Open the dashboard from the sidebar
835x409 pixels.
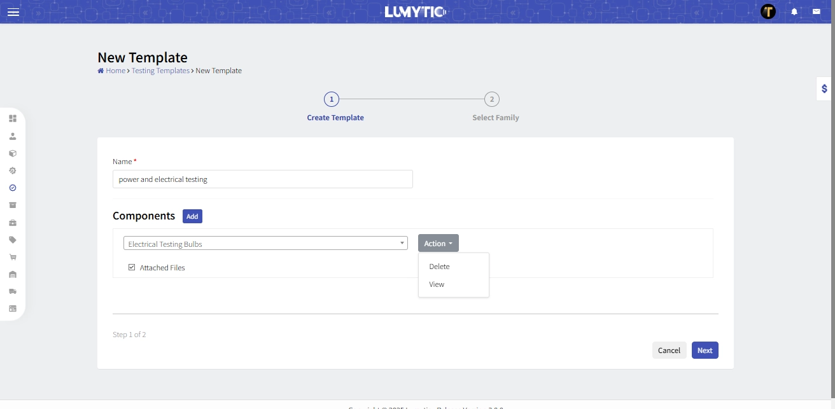coord(13,118)
